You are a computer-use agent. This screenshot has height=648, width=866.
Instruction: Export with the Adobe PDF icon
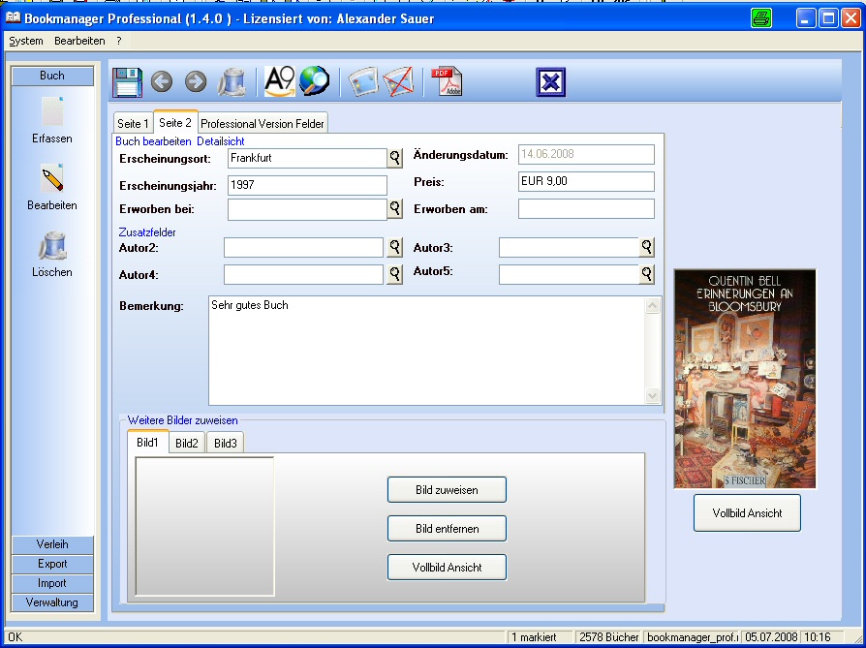[446, 82]
